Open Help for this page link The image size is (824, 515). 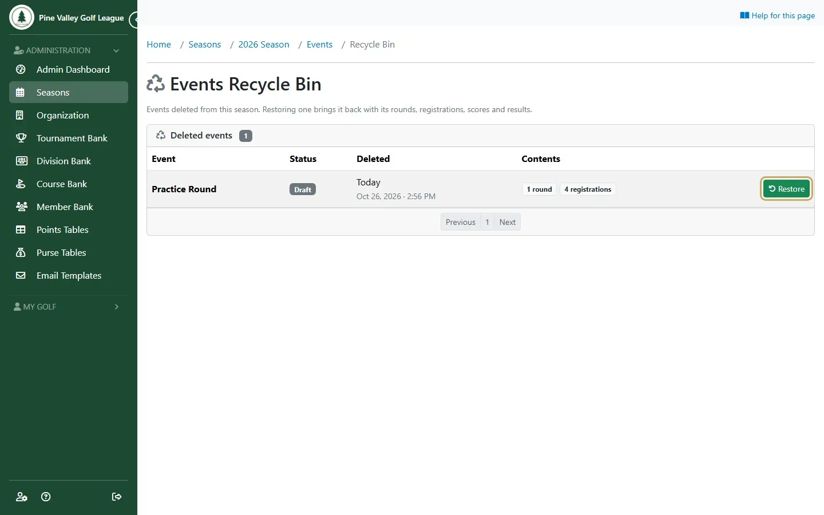pos(777,15)
